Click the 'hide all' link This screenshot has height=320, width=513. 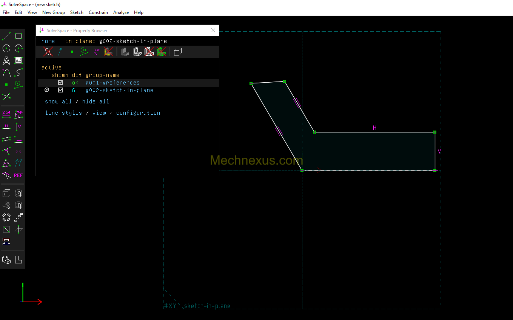point(96,102)
